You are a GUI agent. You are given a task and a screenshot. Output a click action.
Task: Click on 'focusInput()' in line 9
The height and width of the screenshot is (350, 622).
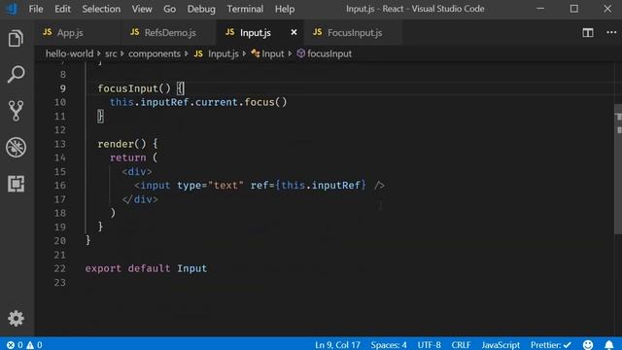(134, 88)
